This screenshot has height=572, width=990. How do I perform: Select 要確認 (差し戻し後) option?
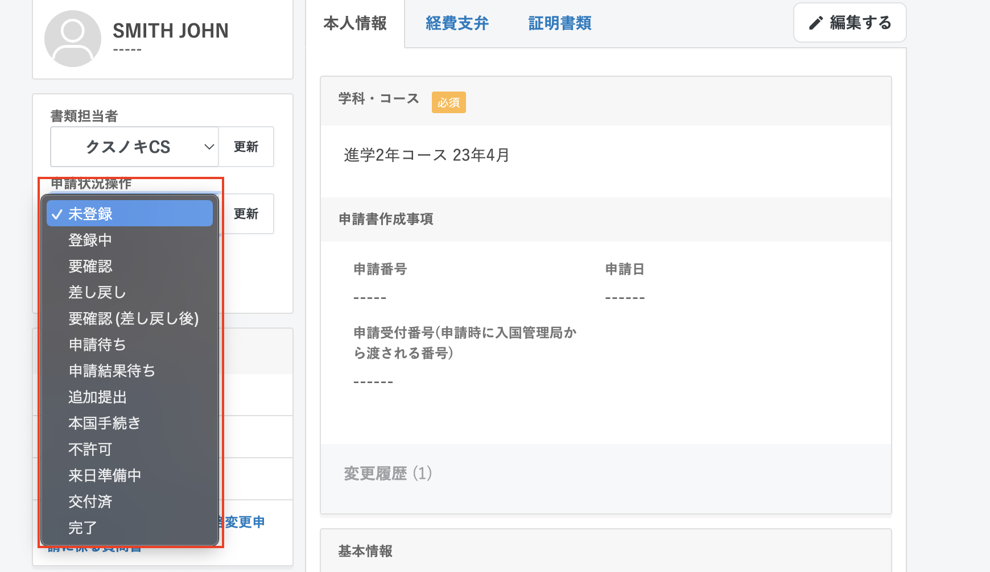(x=133, y=318)
